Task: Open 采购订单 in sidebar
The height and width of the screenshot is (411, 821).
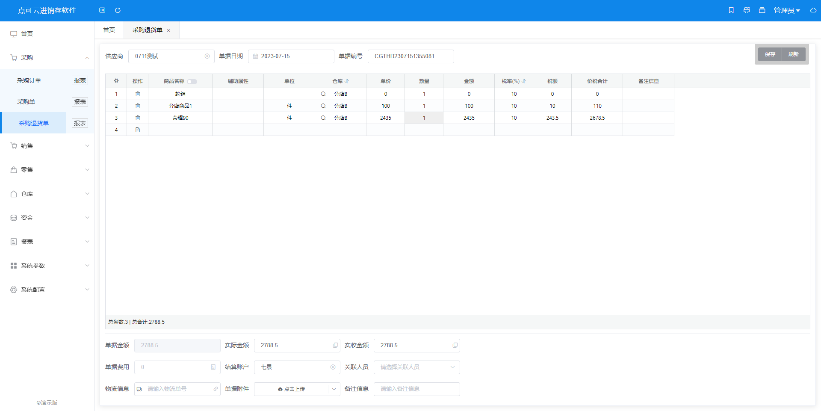Action: [29, 80]
